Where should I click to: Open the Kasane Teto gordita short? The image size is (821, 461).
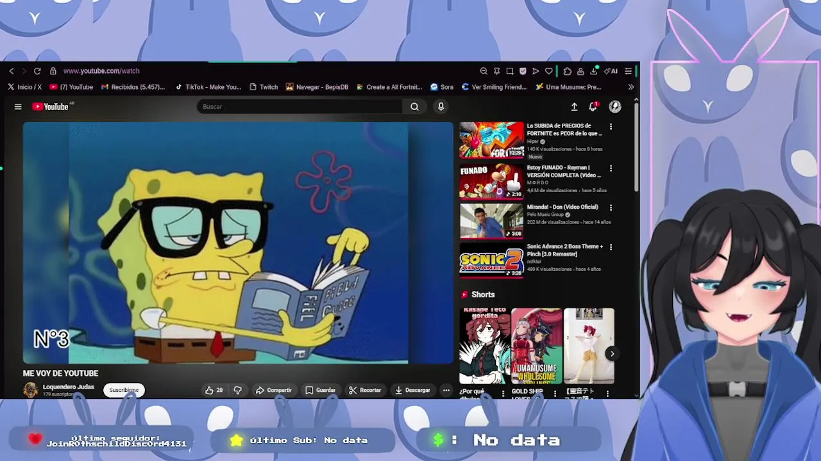[485, 346]
